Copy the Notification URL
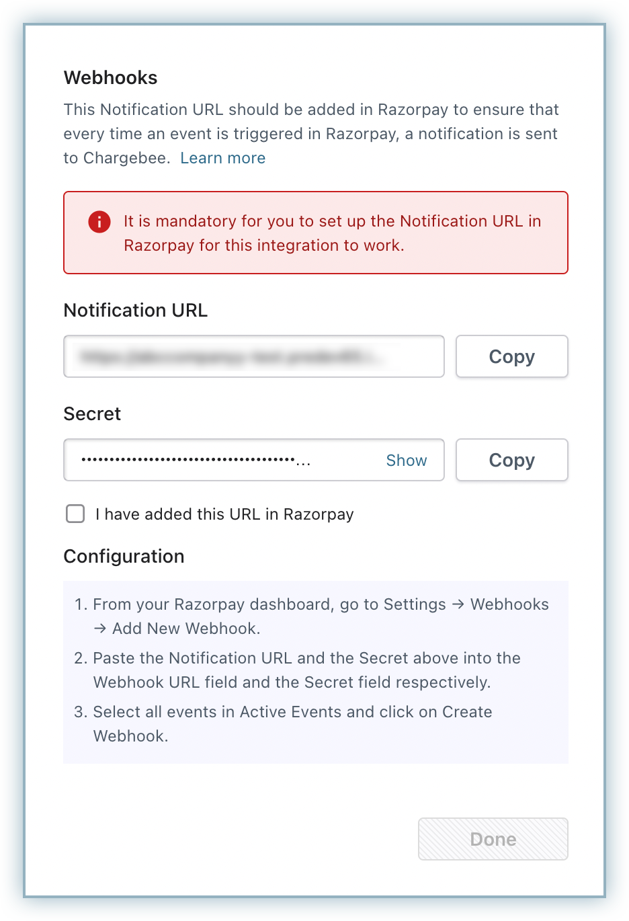 (x=511, y=356)
